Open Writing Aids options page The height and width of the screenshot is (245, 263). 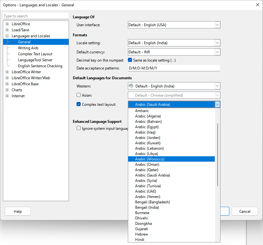pyautogui.click(x=28, y=48)
